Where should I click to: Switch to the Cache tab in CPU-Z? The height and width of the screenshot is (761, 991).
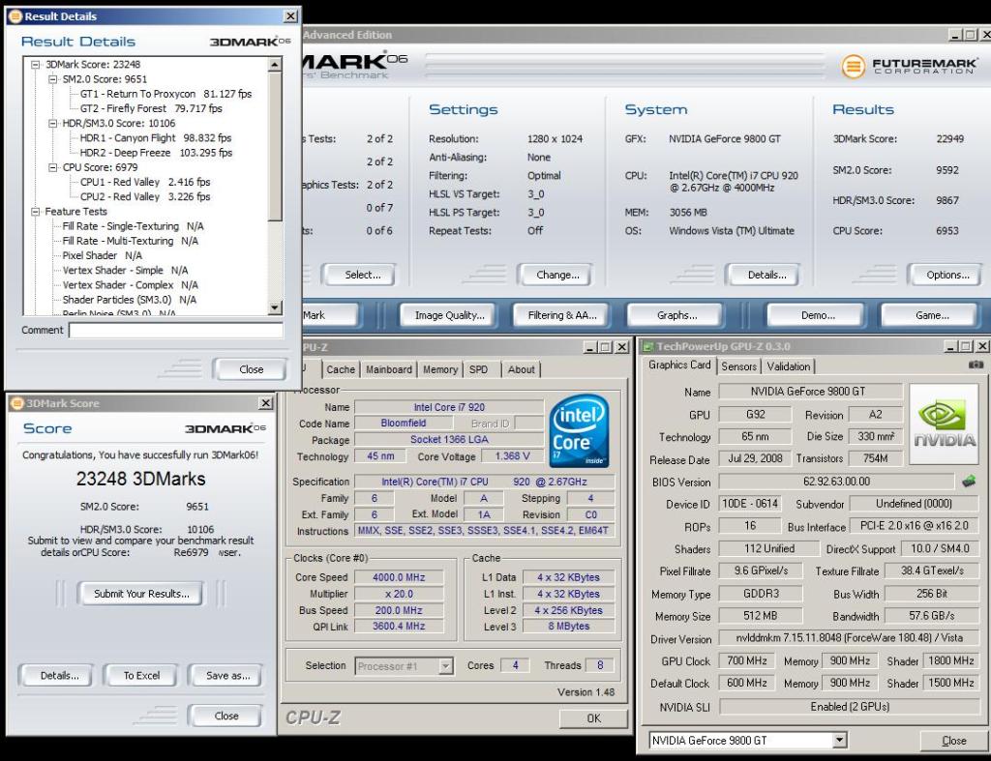pos(341,369)
